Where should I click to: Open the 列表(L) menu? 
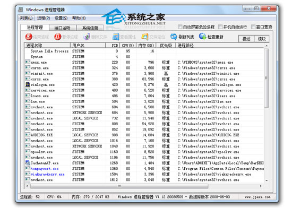pyautogui.click(x=26, y=18)
